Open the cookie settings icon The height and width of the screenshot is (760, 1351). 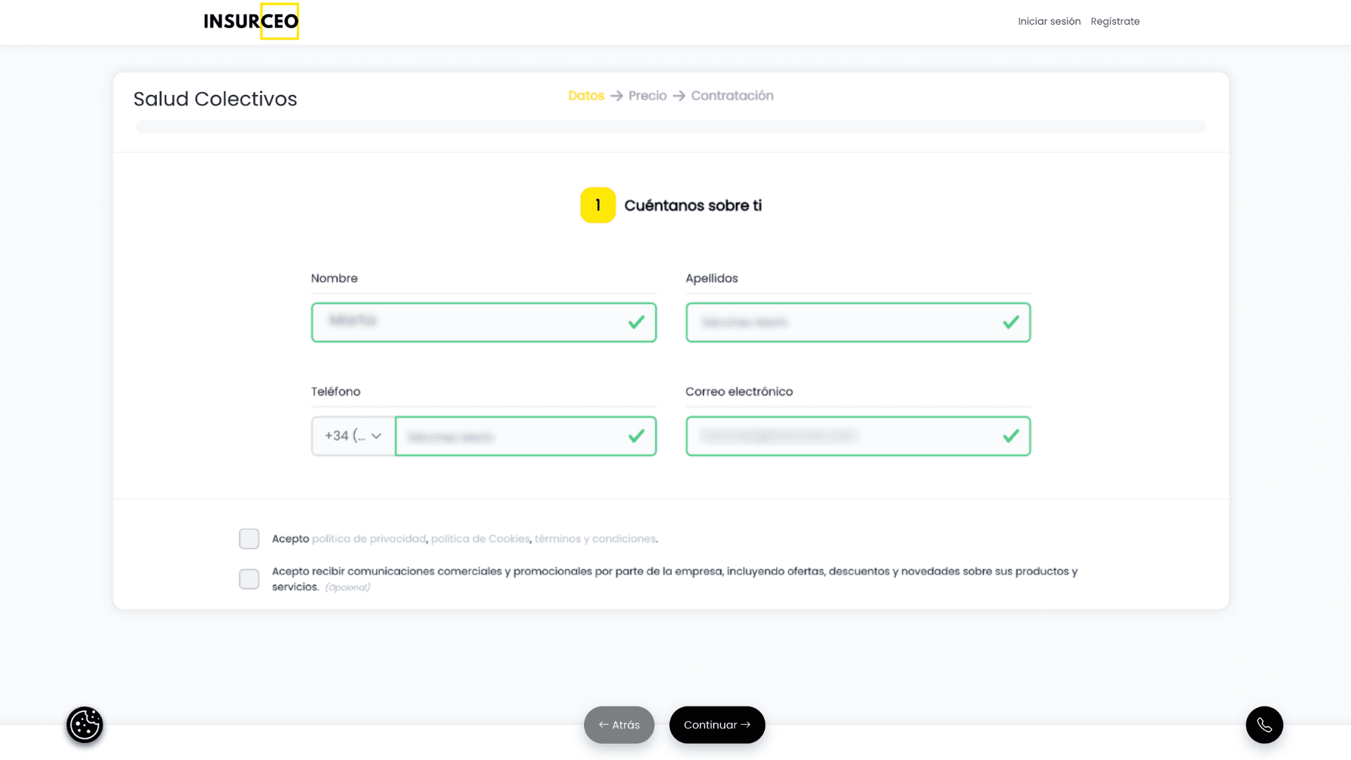(84, 725)
